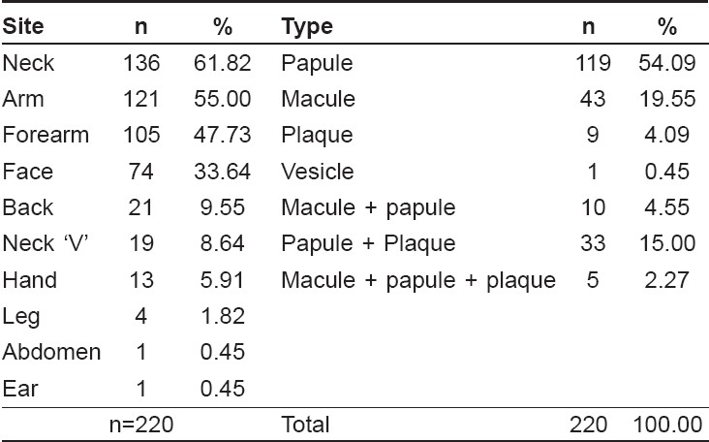Viewport: 709px width, 442px height.
Task: Click the Forearm row label
Action: pos(46,136)
